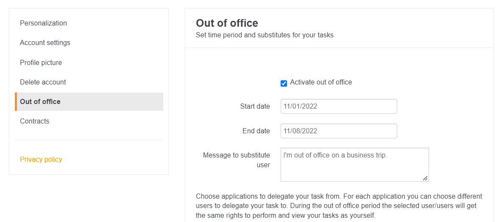
Task: Click the delegation instructions paragraph
Action: click(339, 206)
